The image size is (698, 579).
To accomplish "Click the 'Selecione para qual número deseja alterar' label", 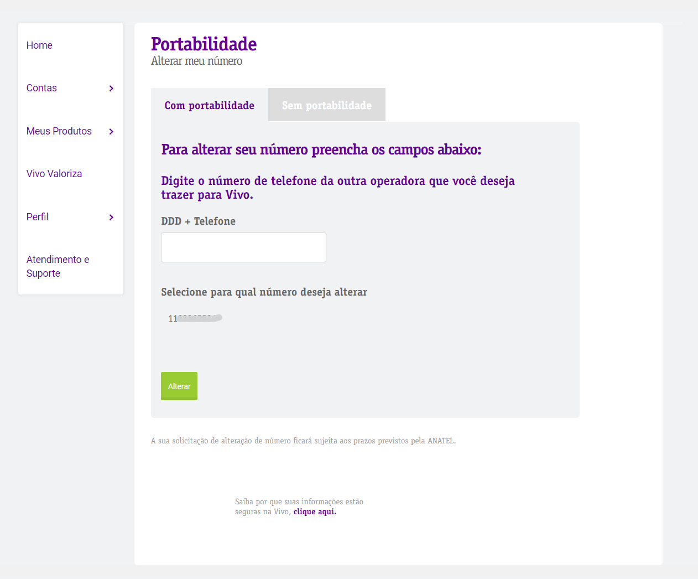I will pos(264,292).
